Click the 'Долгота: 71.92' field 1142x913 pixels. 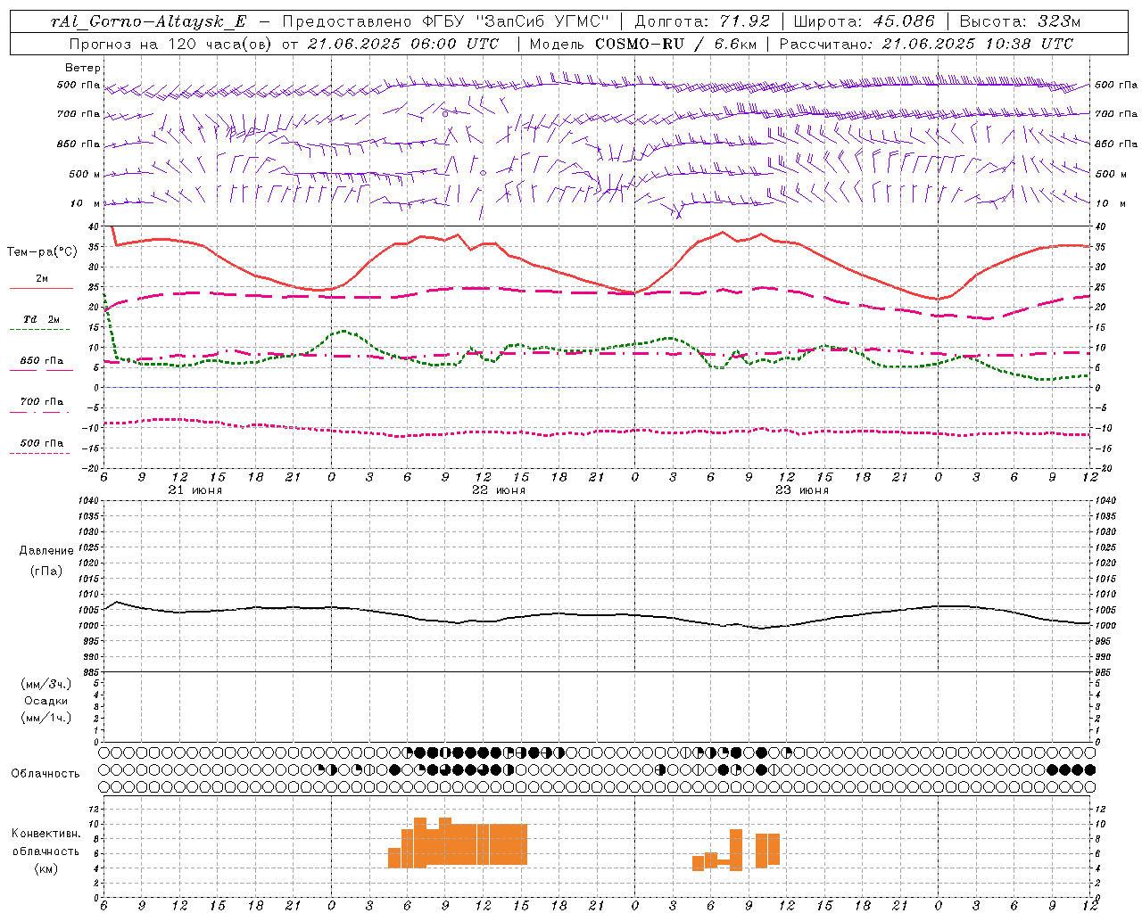(701, 21)
